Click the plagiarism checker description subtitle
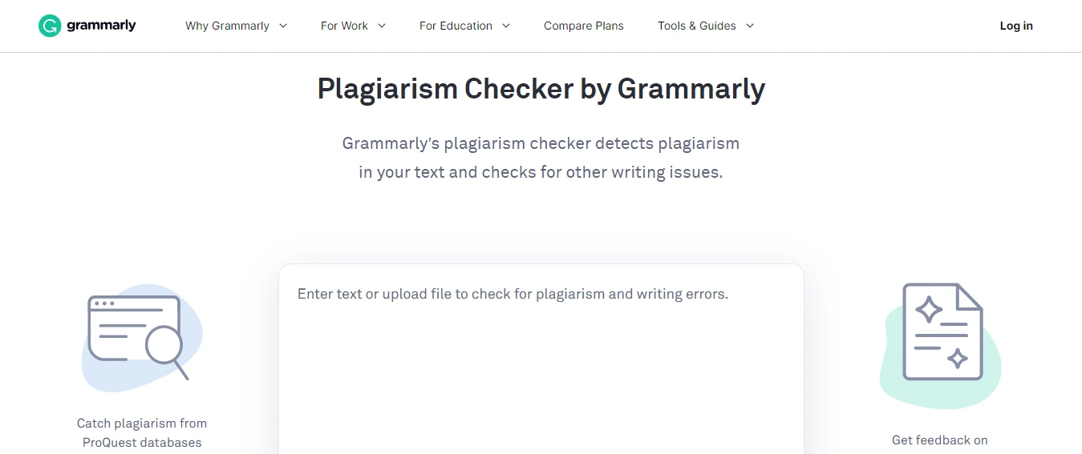This screenshot has width=1082, height=454. tap(541, 158)
